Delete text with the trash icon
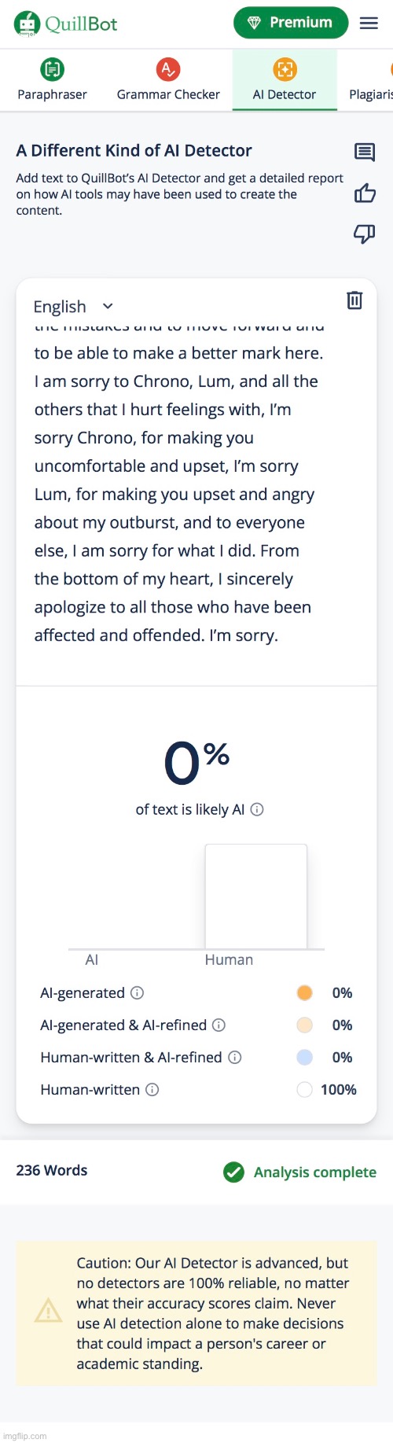393x1443 pixels. coord(354,300)
